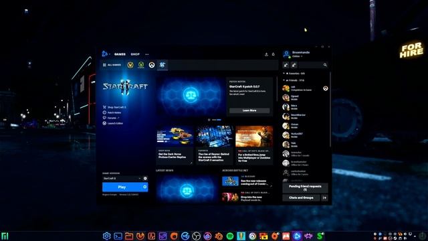Launch Blender from taskbar
The height and width of the screenshot is (241, 428).
pos(219,236)
